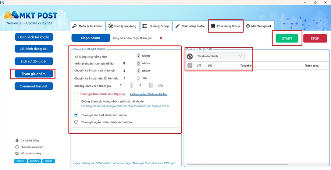The width and height of the screenshot is (331, 170).
Task: Enable 'Không tham gia trùng nhóm' checkbox
Action: click(76, 101)
